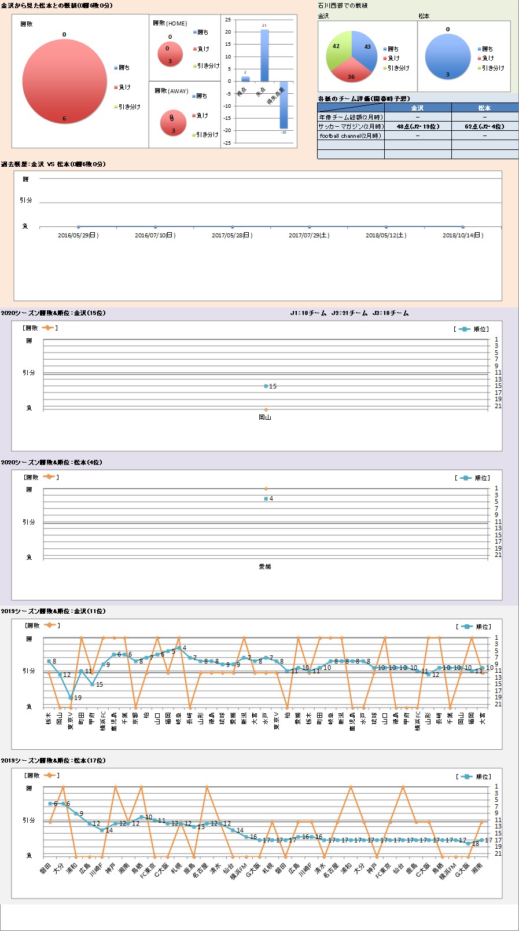Click the 負け legend entry in the HOME chart
Viewport: 519px width, 931px height.
click(x=201, y=49)
